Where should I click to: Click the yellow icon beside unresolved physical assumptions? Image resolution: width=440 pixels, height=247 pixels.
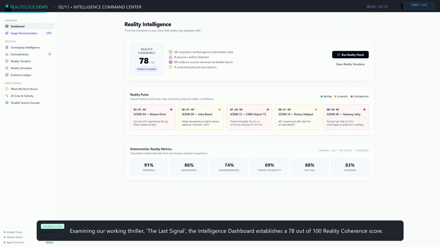click(170, 67)
